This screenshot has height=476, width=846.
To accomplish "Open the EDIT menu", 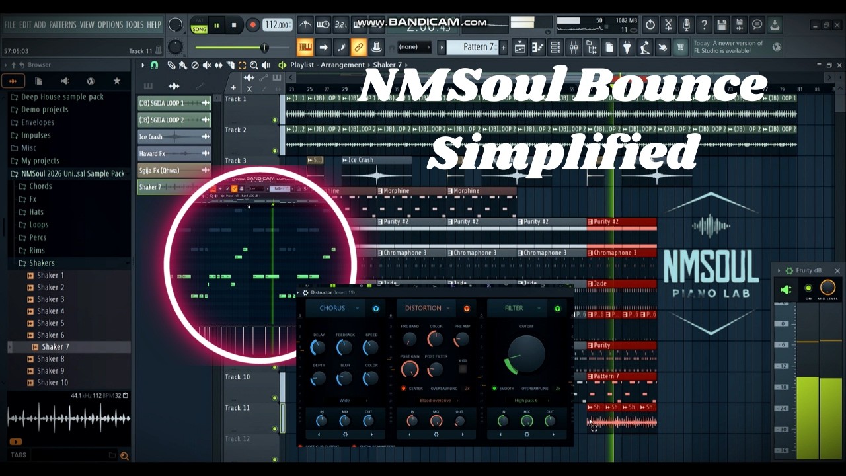I will [25, 25].
